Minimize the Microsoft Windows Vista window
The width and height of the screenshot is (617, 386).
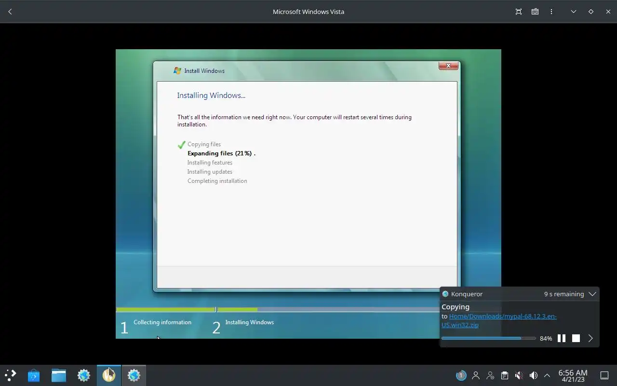pos(574,12)
